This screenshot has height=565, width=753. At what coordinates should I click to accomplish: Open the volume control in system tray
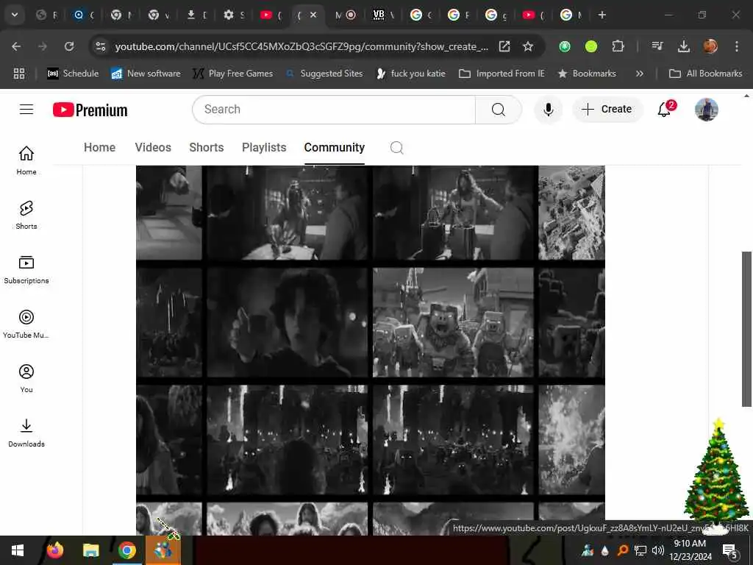point(657,550)
